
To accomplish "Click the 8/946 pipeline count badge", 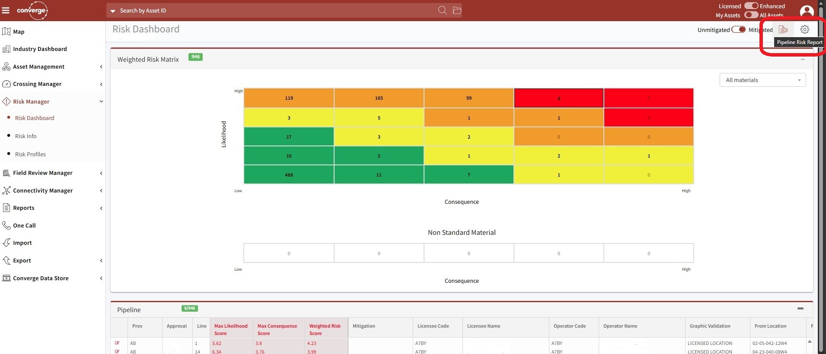I will coord(189,308).
